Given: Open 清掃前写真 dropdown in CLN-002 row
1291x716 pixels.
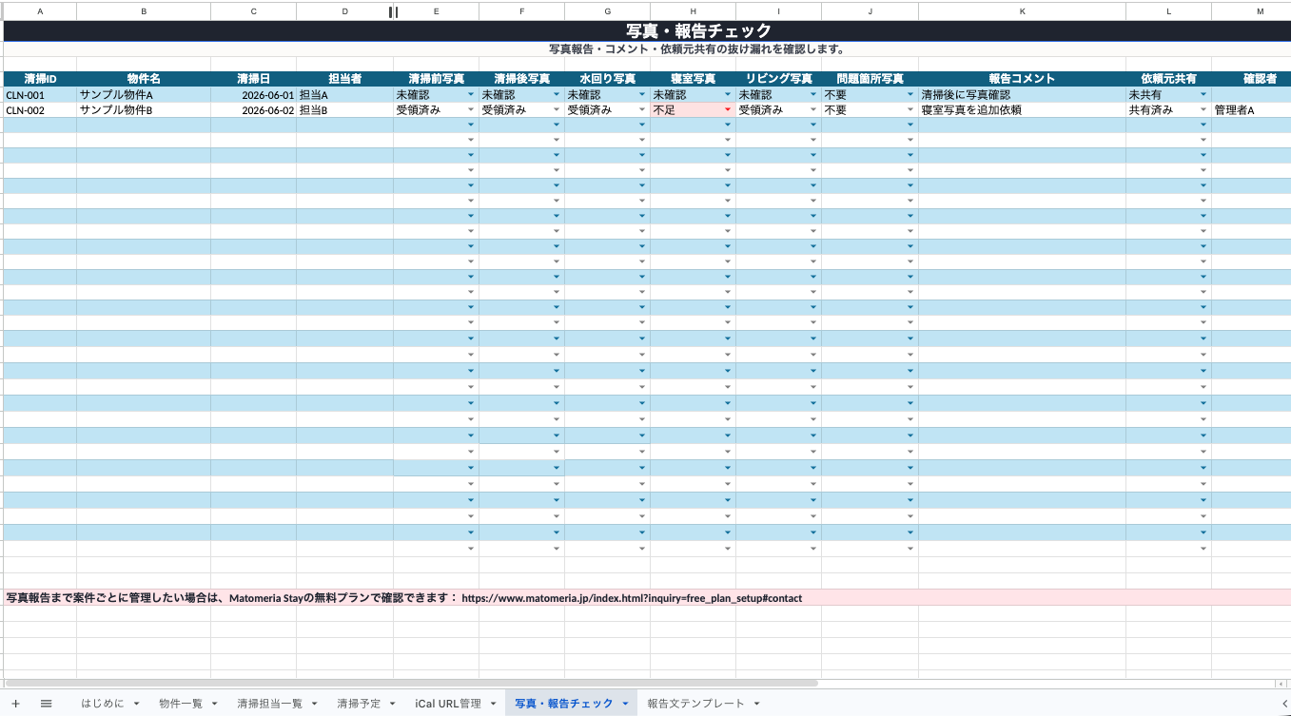Looking at the screenshot, I should pos(471,110).
